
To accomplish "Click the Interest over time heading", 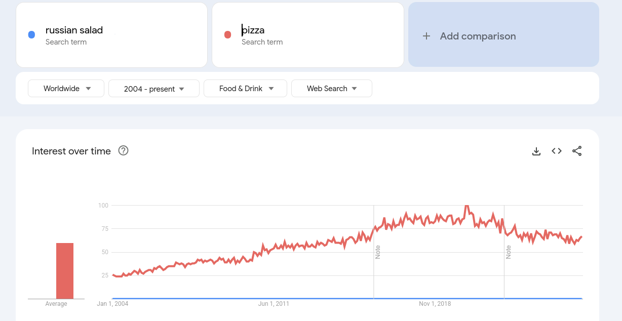I will click(71, 151).
